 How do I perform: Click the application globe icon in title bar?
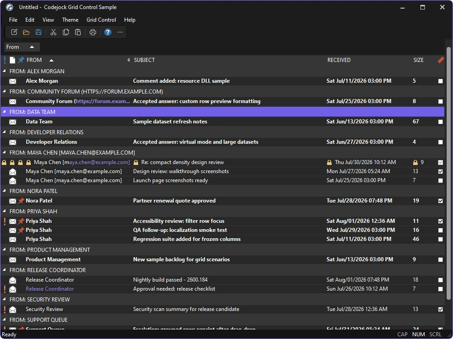10,7
